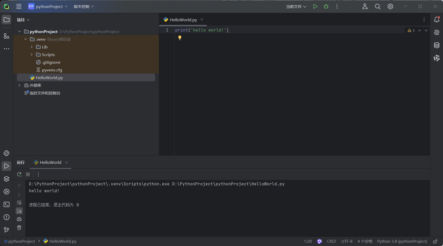443x246 pixels.
Task: Expand the Scripts folder
Action: [x=32, y=55]
